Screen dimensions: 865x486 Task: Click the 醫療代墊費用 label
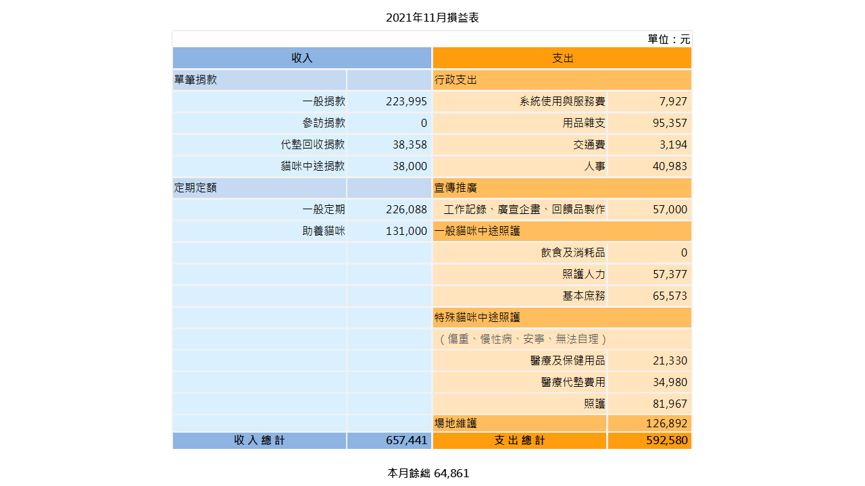pyautogui.click(x=573, y=382)
